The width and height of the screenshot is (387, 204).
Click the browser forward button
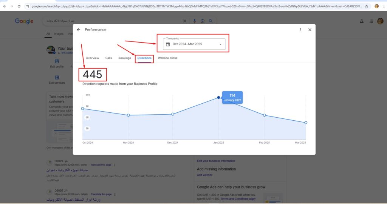click(x=12, y=6)
